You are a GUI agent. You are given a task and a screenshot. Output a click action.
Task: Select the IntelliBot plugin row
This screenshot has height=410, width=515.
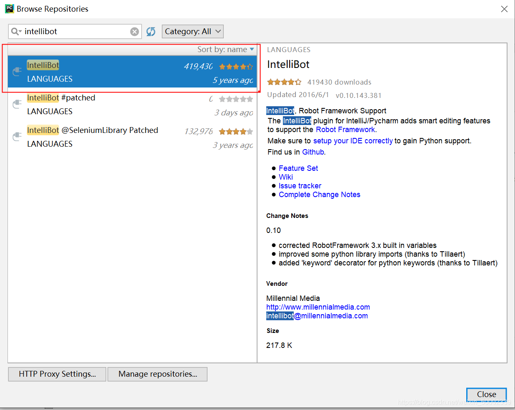pyautogui.click(x=132, y=72)
